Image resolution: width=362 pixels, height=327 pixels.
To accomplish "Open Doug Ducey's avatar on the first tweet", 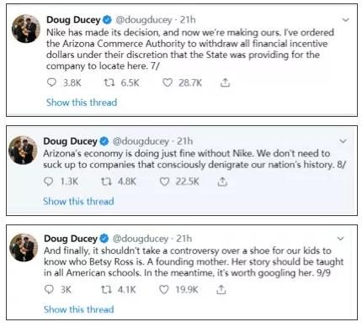I will click(26, 29).
